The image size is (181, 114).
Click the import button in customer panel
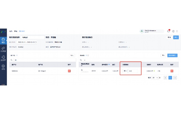[72, 55]
